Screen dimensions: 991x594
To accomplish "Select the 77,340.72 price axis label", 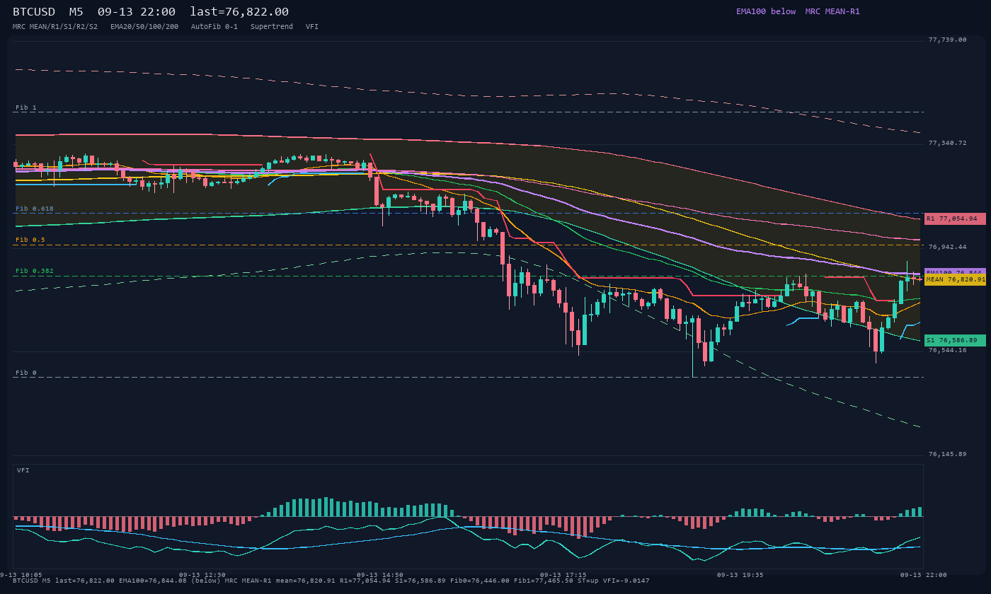I will (947, 143).
